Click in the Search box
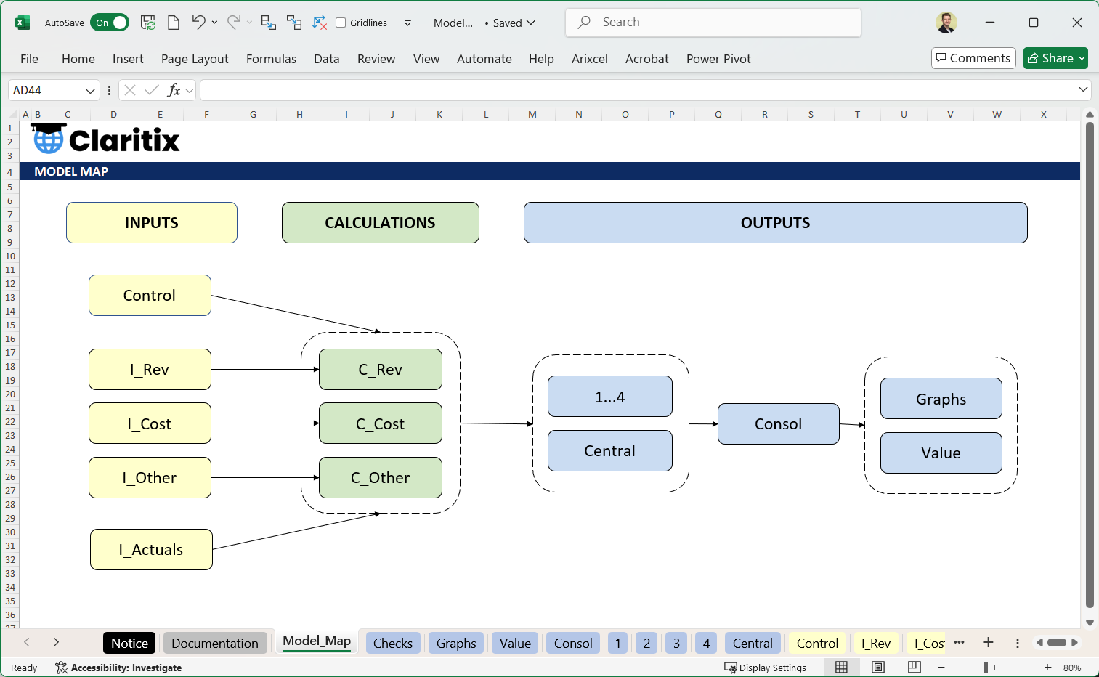The image size is (1099, 677). 713,23
